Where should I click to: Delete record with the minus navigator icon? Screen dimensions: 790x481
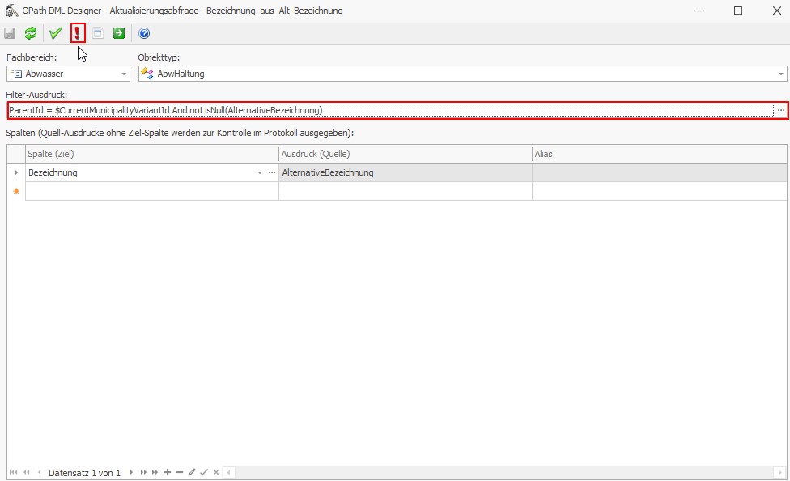[180, 472]
